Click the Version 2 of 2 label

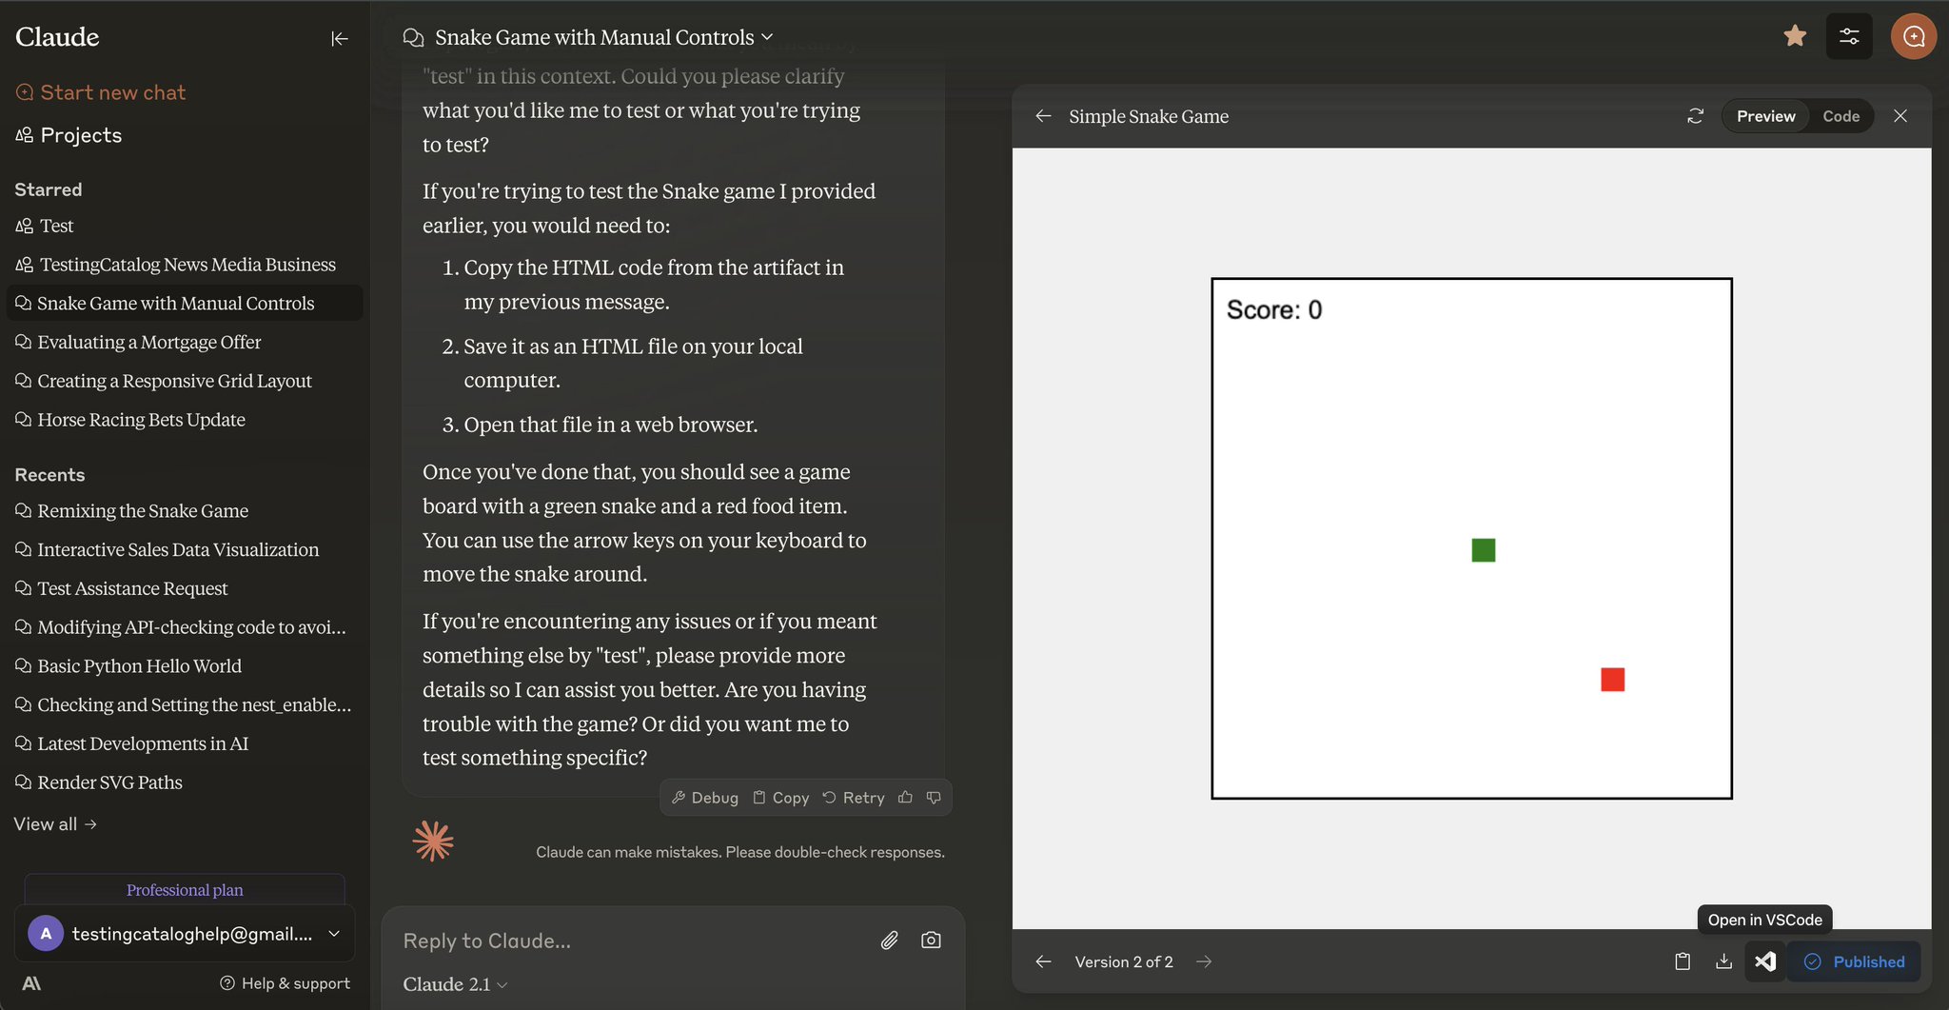click(x=1124, y=961)
